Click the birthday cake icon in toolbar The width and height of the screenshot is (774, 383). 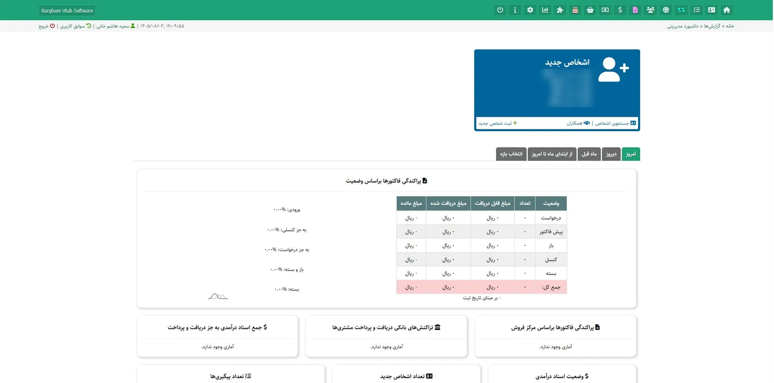(x=575, y=10)
